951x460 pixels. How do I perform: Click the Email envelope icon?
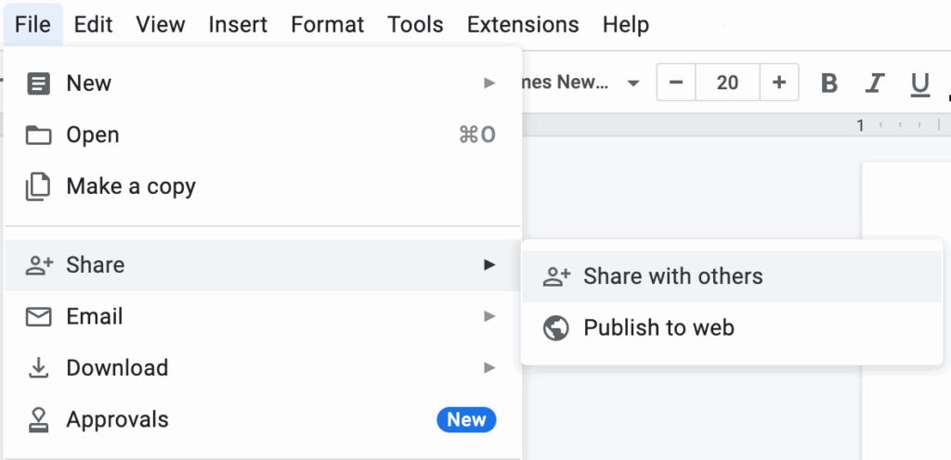tap(38, 317)
